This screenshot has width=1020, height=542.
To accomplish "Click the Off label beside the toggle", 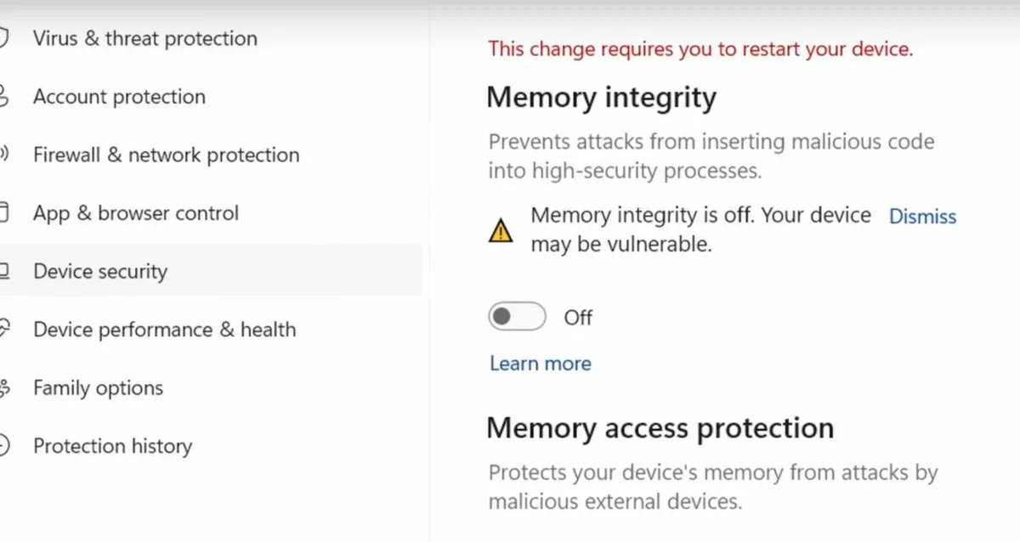I will (x=578, y=318).
